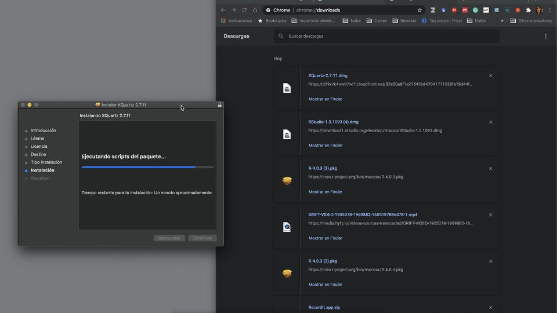Open the Nube bookmarks folder

point(352,21)
